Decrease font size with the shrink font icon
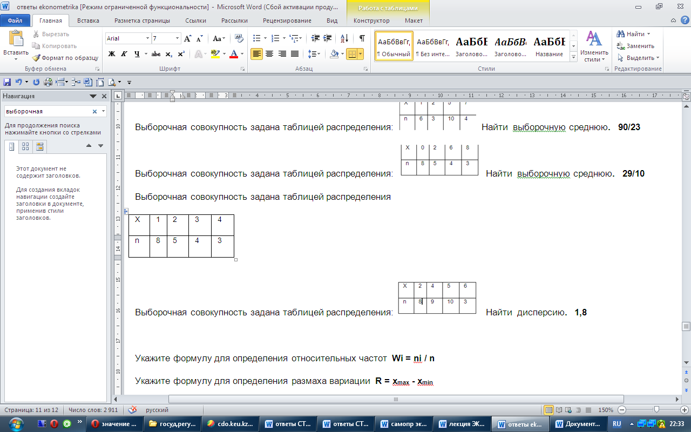Screen dimensions: 691x432 (x=199, y=38)
